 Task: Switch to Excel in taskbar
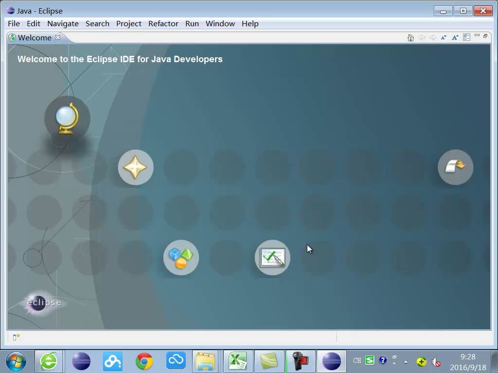(238, 361)
